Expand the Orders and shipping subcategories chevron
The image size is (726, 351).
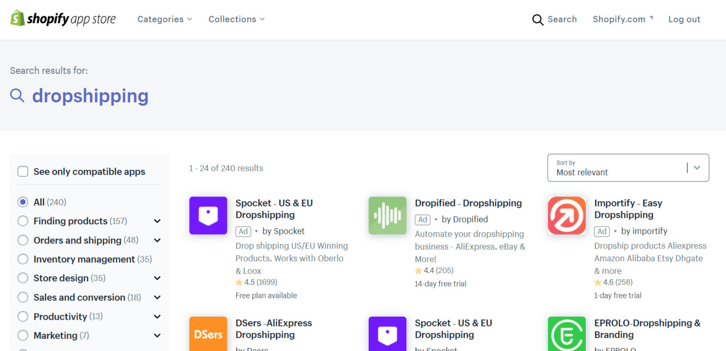[x=157, y=240]
